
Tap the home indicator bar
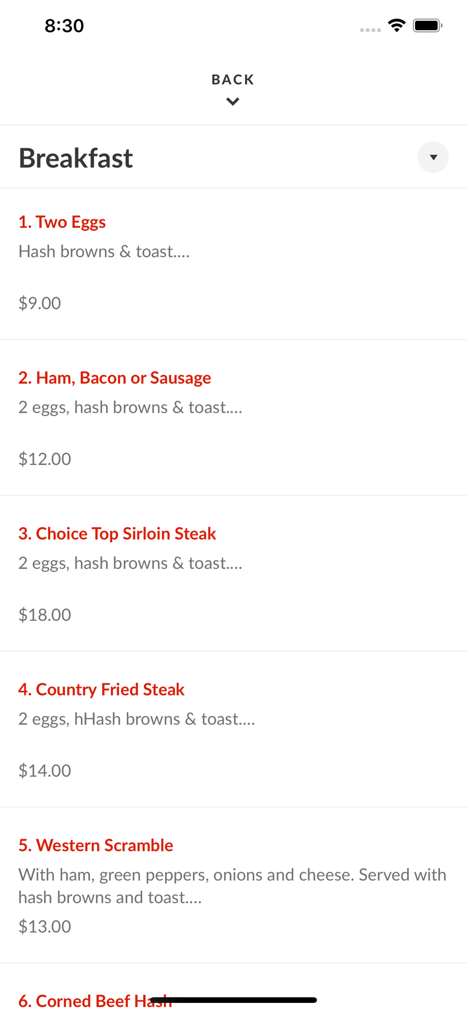[x=233, y=1000]
